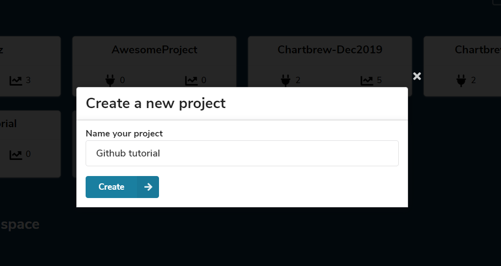Click the chart icon showing 3 charts
The width and height of the screenshot is (501, 266).
(16, 80)
